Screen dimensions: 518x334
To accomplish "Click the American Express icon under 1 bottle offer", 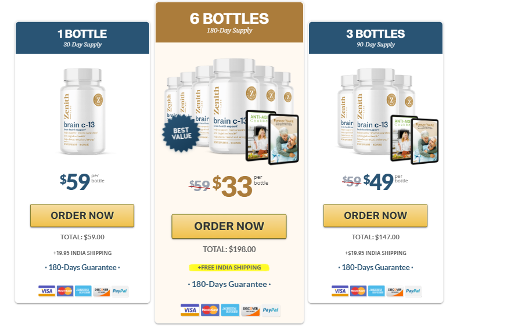I will click(x=83, y=291).
